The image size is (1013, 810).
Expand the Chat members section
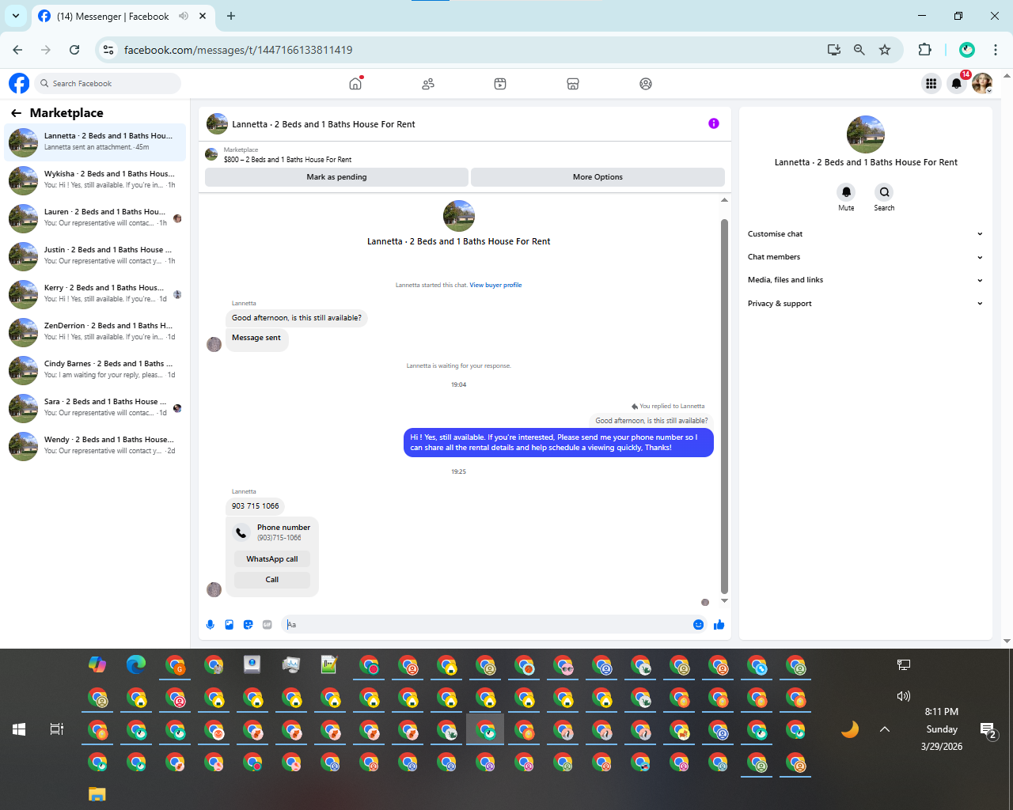[x=866, y=257]
